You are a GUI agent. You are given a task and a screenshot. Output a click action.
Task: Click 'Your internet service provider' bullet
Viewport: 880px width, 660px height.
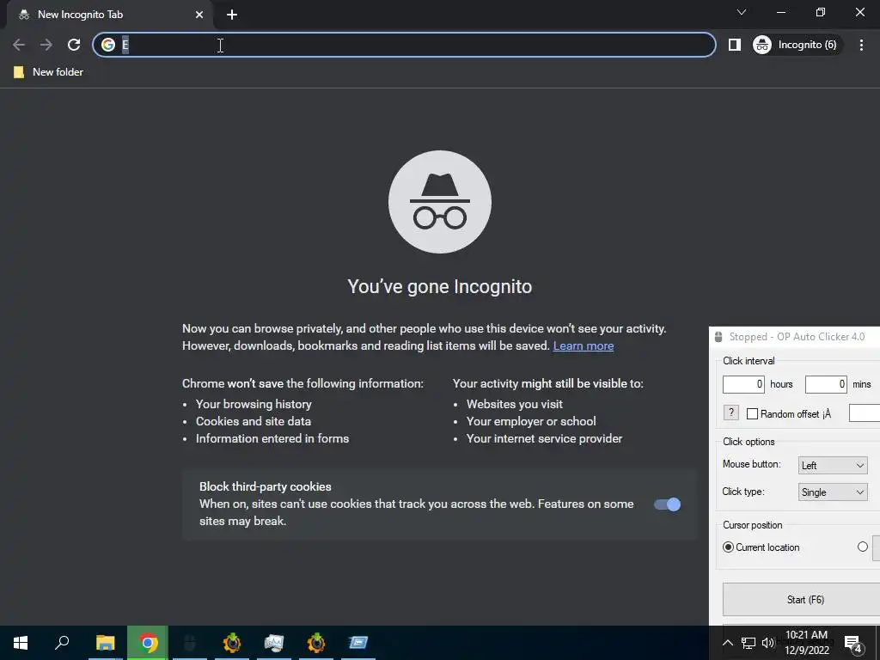coord(544,439)
